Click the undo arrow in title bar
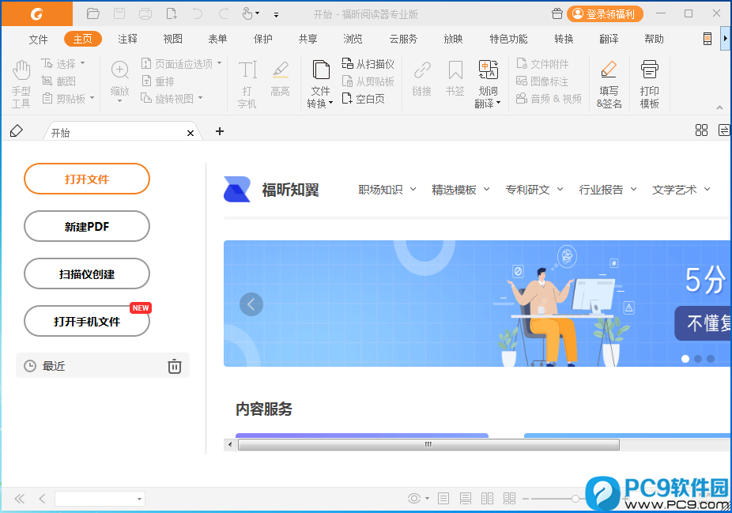Viewport: 732px width, 513px height. tap(198, 13)
